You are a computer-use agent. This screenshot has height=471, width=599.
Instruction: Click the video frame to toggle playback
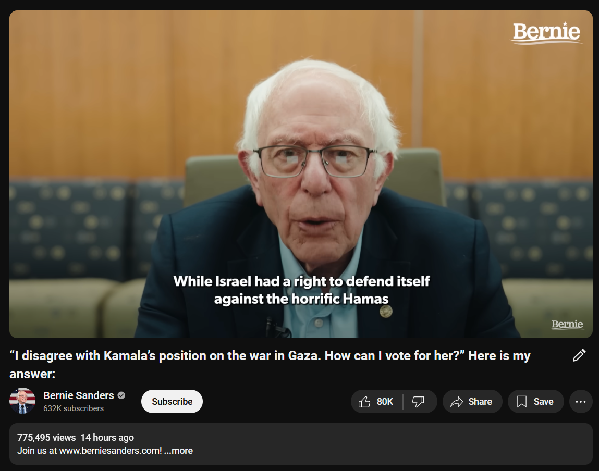[301, 174]
